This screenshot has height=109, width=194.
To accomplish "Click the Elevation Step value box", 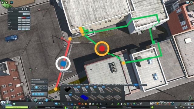I will [45, 82].
